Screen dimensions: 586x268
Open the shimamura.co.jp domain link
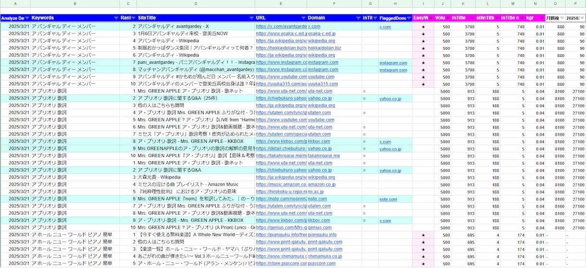click(x=325, y=256)
